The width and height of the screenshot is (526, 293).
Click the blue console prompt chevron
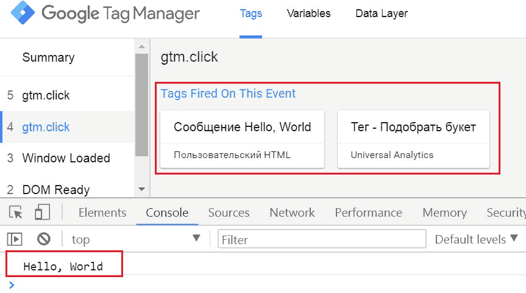tap(12, 285)
